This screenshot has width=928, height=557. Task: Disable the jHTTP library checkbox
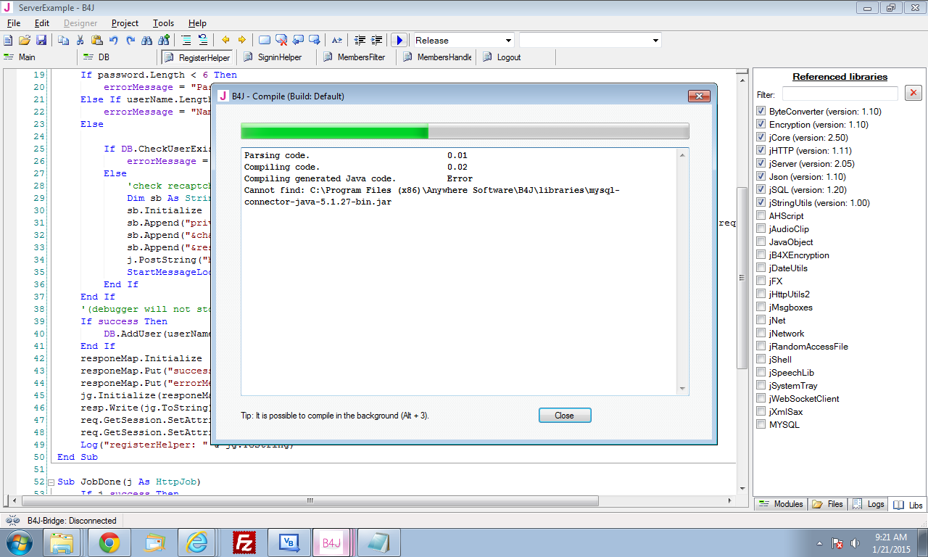click(x=761, y=151)
